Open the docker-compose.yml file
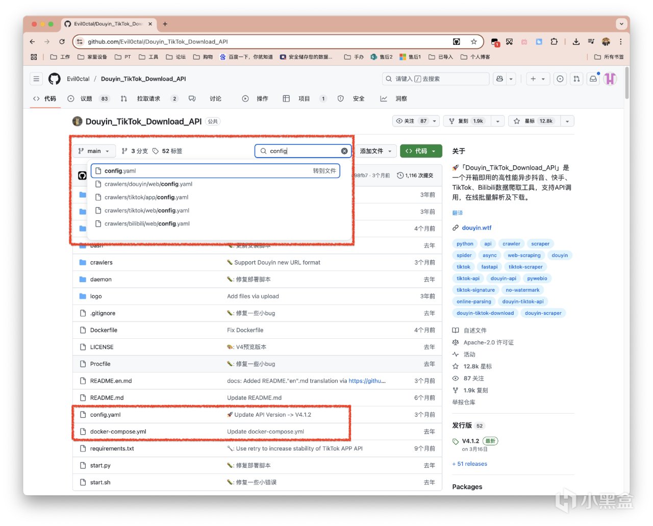The image size is (653, 526). pos(118,432)
